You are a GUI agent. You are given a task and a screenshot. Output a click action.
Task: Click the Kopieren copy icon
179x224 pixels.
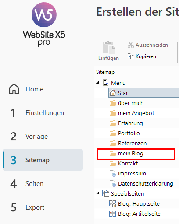click(131, 56)
